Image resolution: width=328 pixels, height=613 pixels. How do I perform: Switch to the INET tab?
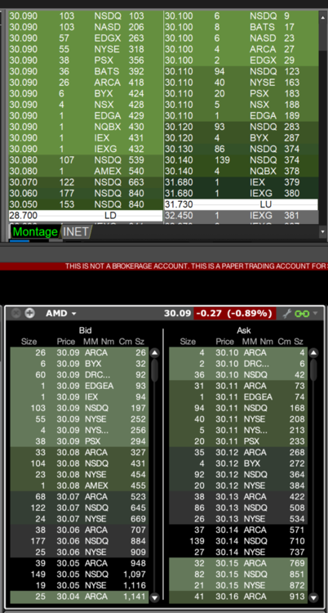click(x=76, y=232)
